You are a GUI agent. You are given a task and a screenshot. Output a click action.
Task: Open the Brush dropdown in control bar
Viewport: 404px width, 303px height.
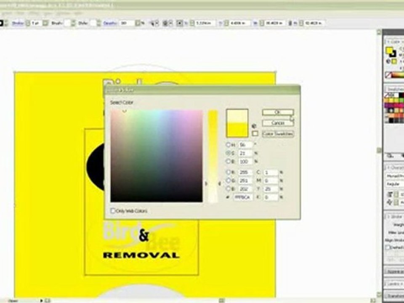73,23
